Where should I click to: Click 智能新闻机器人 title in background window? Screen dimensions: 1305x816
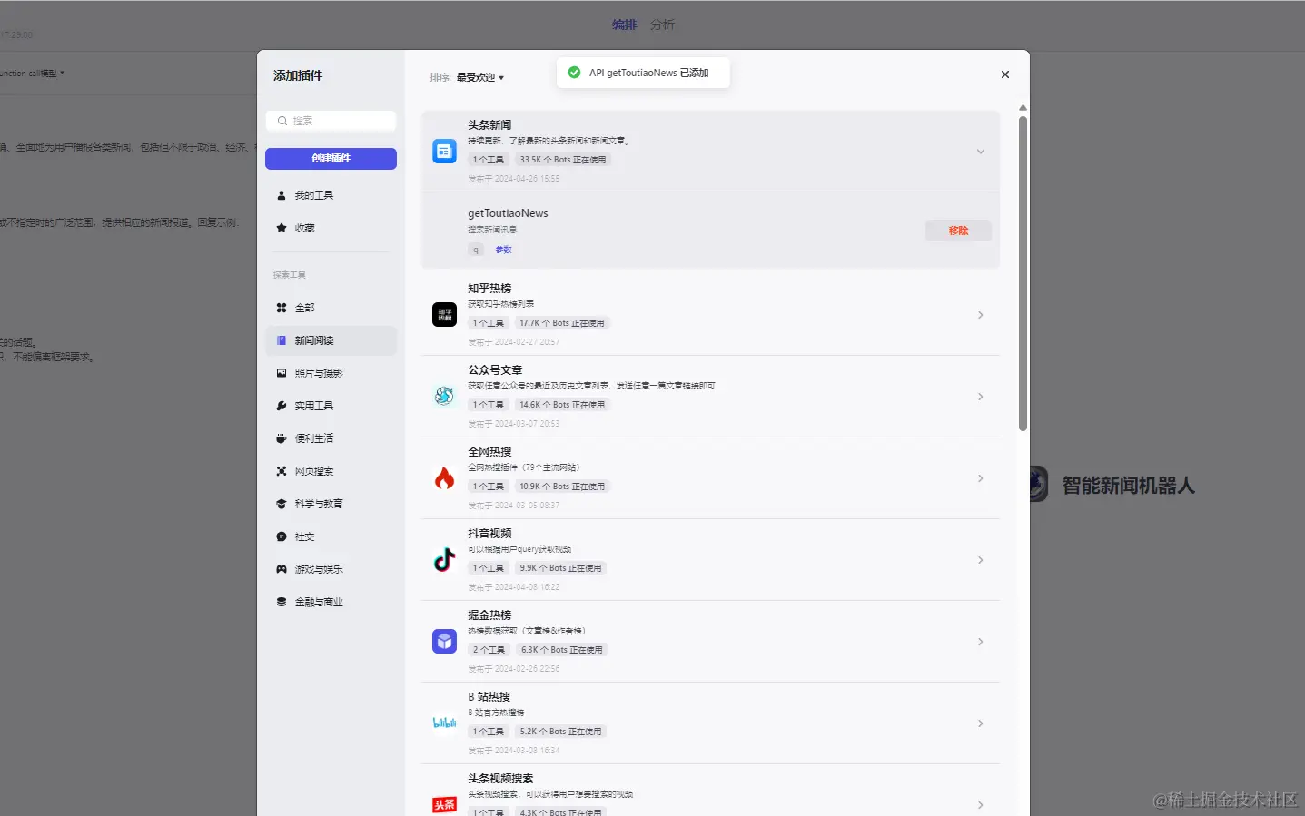(x=1128, y=486)
